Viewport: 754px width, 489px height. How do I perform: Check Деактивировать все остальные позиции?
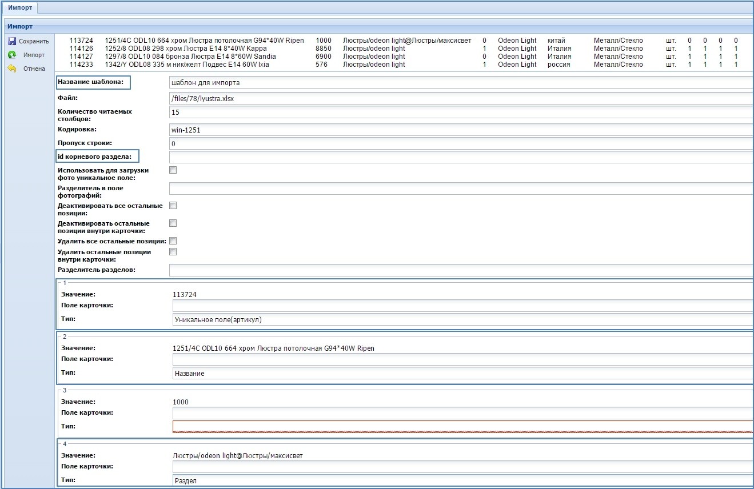(x=173, y=206)
